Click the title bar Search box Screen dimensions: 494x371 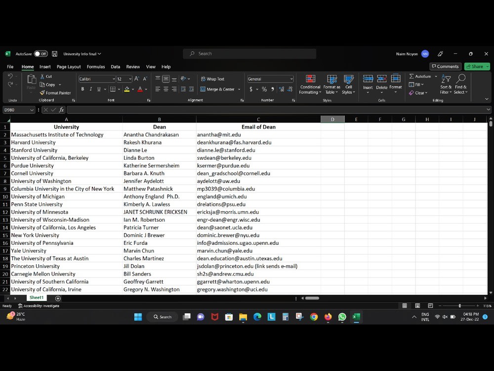pos(249,54)
